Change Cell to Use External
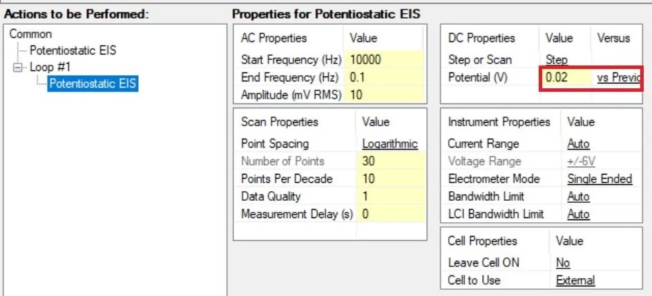Viewport: 652px width, 296px height. pos(575,280)
